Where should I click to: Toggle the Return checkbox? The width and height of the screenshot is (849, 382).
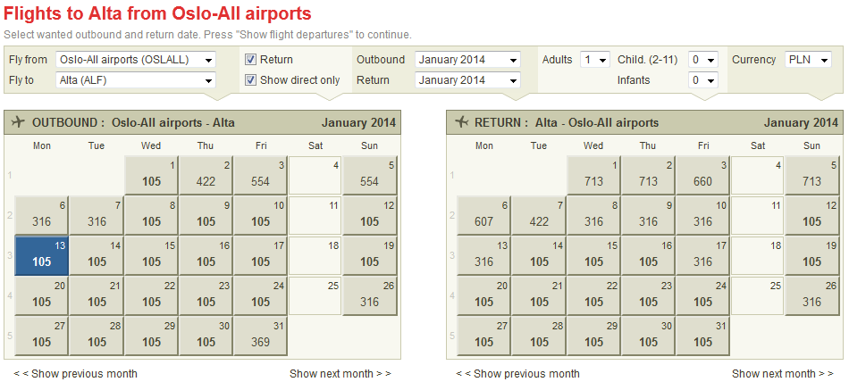(x=251, y=60)
